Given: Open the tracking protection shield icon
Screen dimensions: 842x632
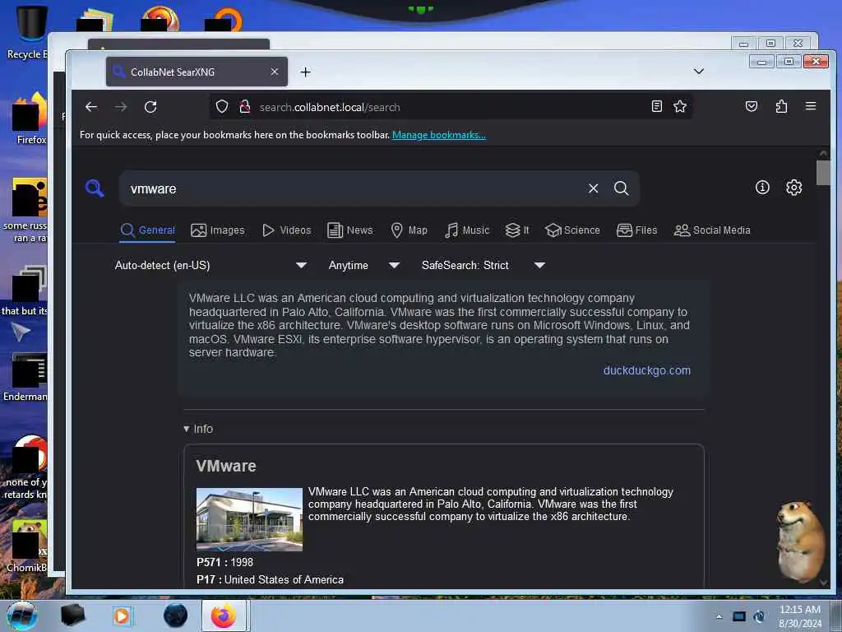Looking at the screenshot, I should (x=222, y=107).
